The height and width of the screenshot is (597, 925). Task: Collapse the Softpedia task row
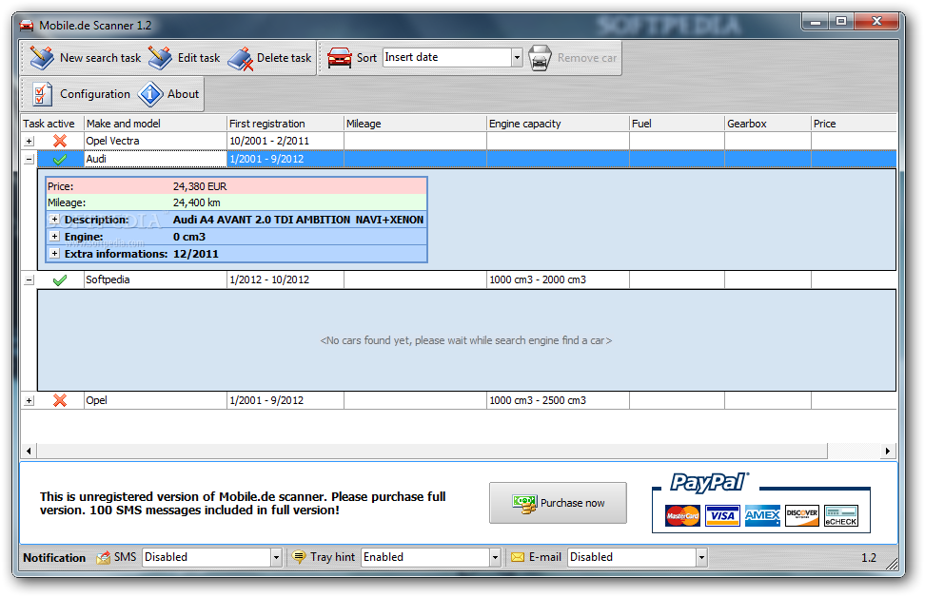coord(29,279)
